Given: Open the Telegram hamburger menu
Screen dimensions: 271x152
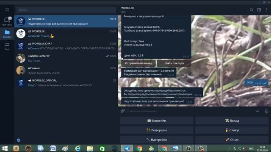Looking at the screenshot, I should click(x=7, y=10).
